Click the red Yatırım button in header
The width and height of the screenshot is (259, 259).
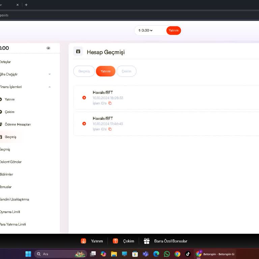coord(173,30)
